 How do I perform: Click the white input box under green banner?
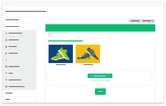[54, 35]
